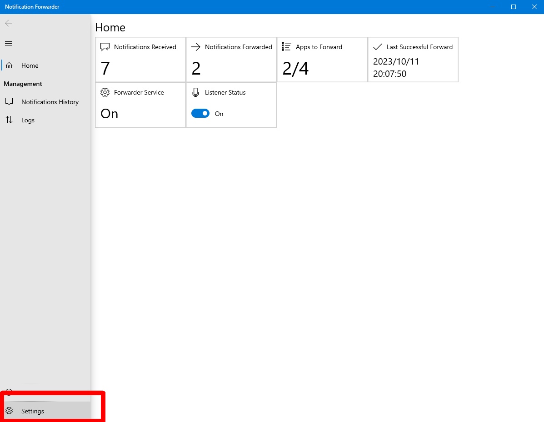Image resolution: width=544 pixels, height=422 pixels.
Task: Maximize the Notification Forwarder window
Action: (x=514, y=7)
